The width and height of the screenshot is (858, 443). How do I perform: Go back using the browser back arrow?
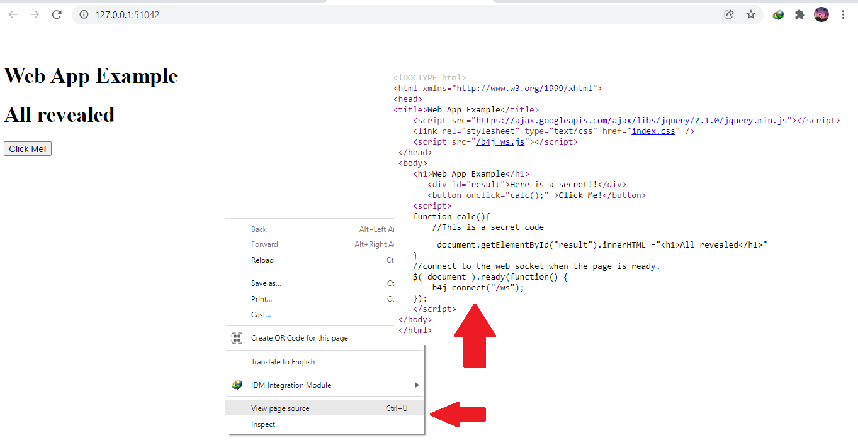click(x=13, y=14)
